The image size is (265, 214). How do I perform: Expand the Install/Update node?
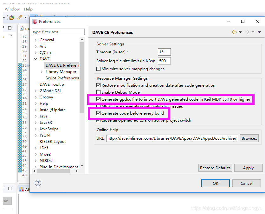tap(36, 110)
